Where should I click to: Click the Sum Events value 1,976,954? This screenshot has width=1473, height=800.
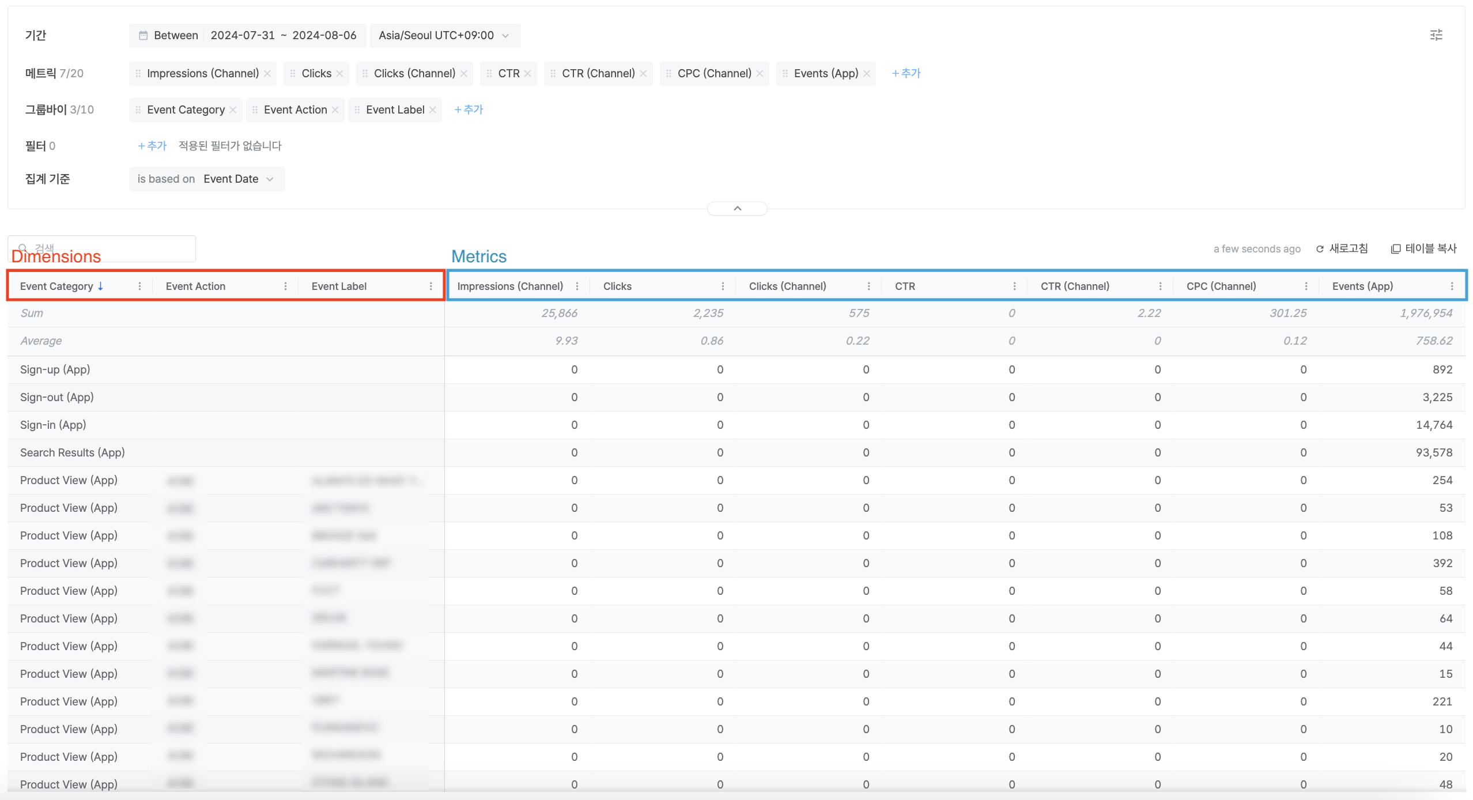click(x=1426, y=314)
